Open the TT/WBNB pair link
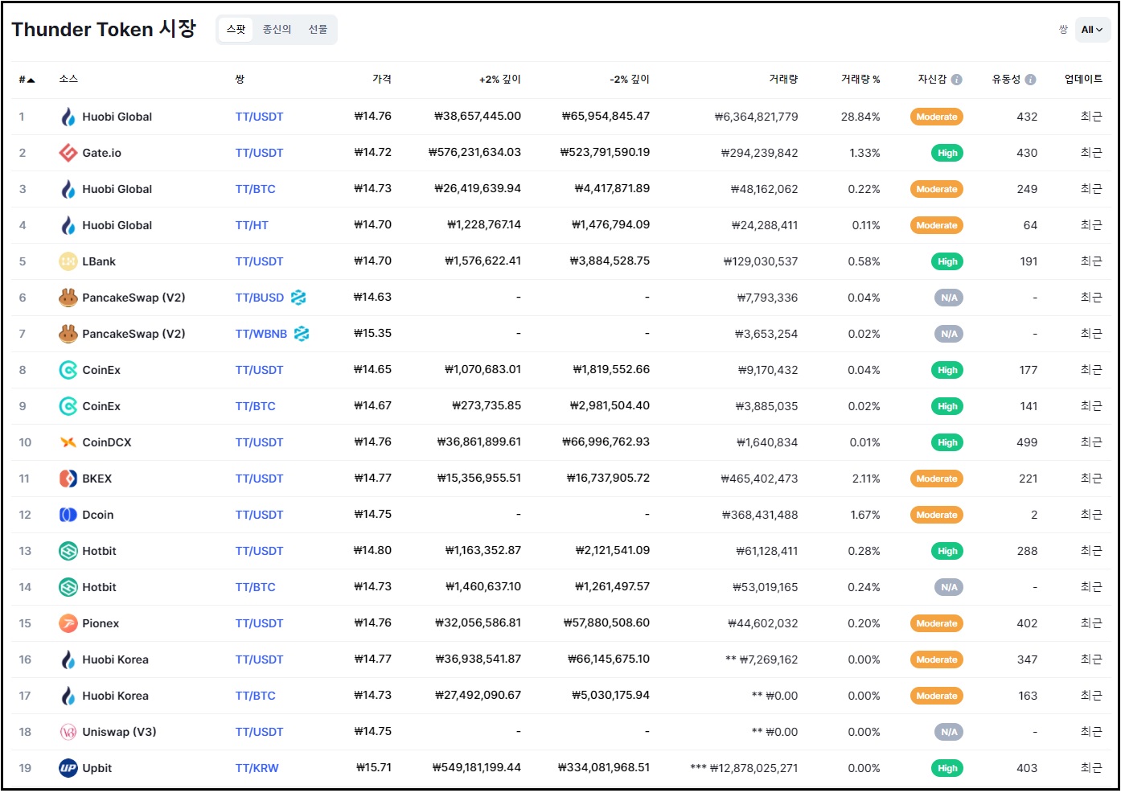Viewport: 1121px width, 793px height. (261, 334)
